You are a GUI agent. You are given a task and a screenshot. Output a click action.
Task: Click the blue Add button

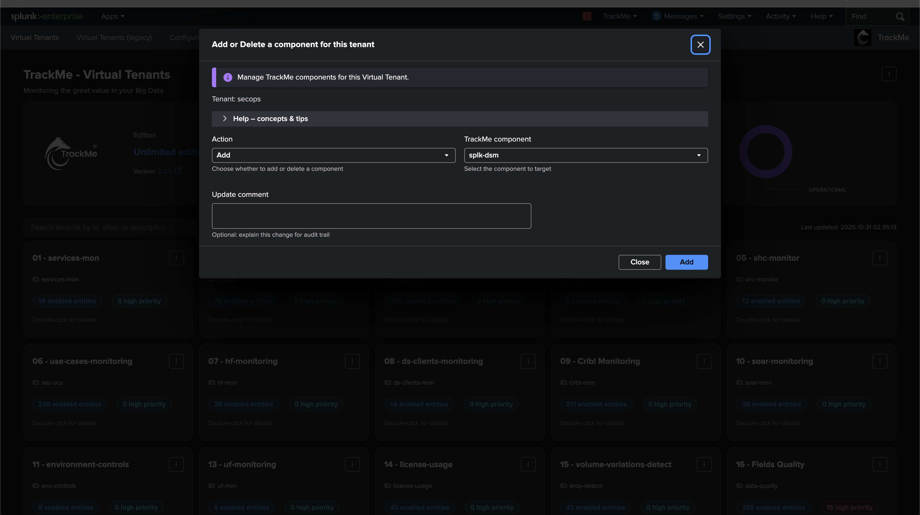[x=686, y=262]
